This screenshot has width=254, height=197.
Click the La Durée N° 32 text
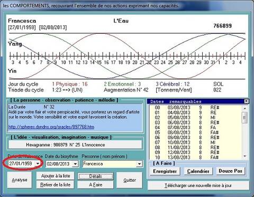pos(31,107)
